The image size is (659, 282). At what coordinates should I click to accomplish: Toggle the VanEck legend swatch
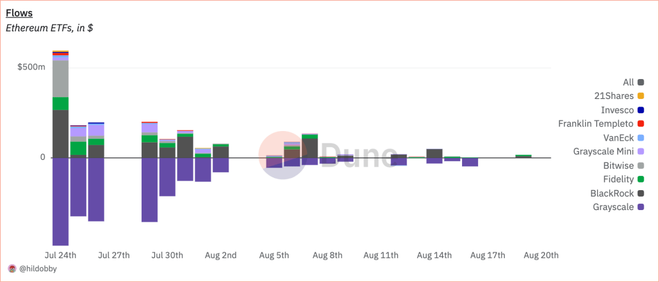coord(641,137)
